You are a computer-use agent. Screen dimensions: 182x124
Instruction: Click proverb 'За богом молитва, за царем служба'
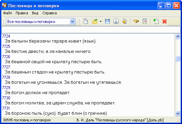(60, 103)
